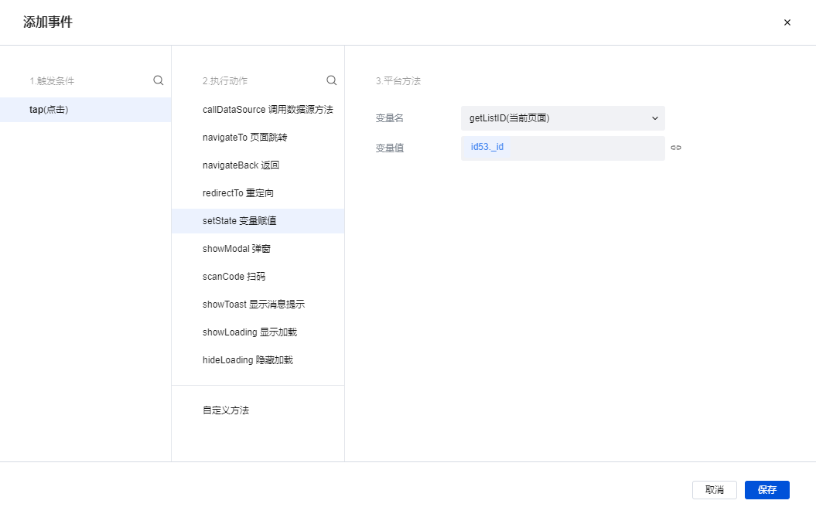Close the 添加事件 dialog
816x514 pixels.
[787, 22]
